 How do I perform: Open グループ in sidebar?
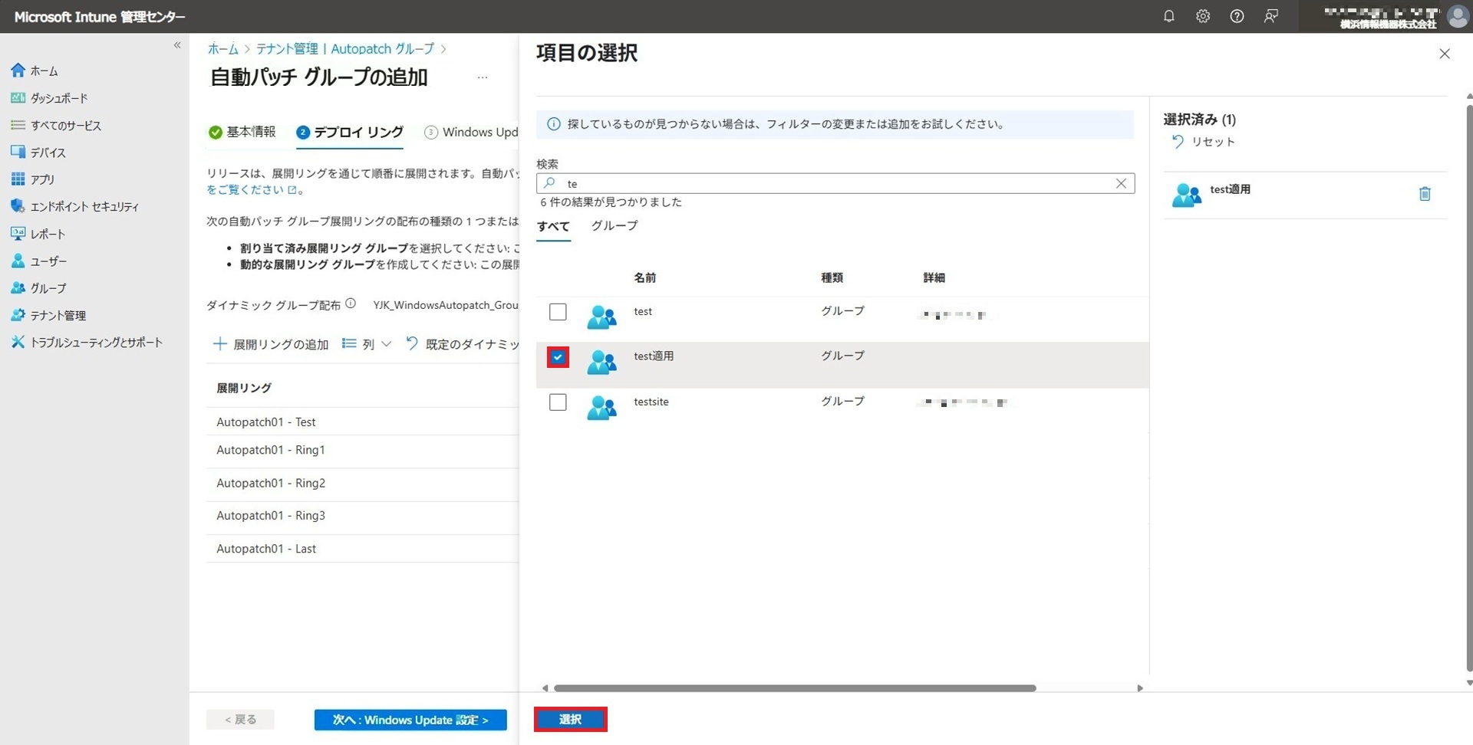coord(39,288)
